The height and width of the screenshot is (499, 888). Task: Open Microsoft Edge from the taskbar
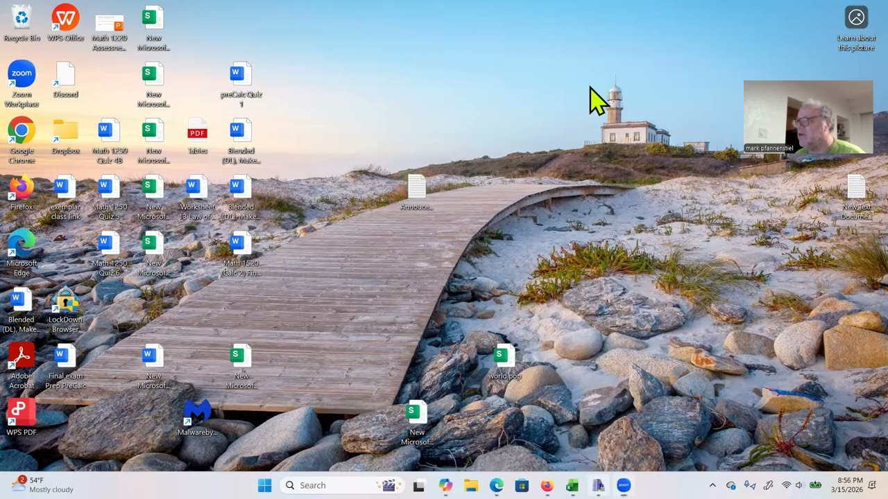point(497,486)
